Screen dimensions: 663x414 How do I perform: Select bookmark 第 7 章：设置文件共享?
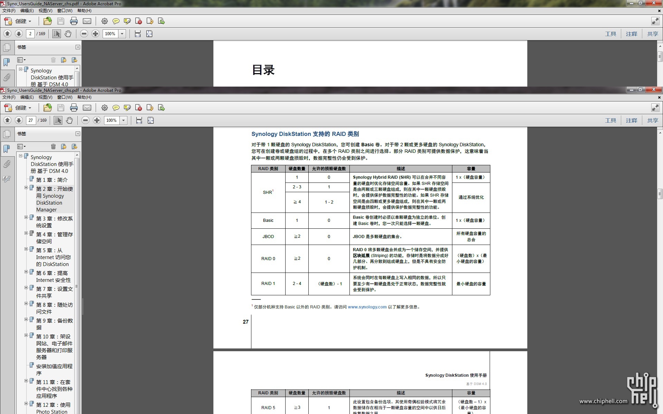[x=55, y=292]
